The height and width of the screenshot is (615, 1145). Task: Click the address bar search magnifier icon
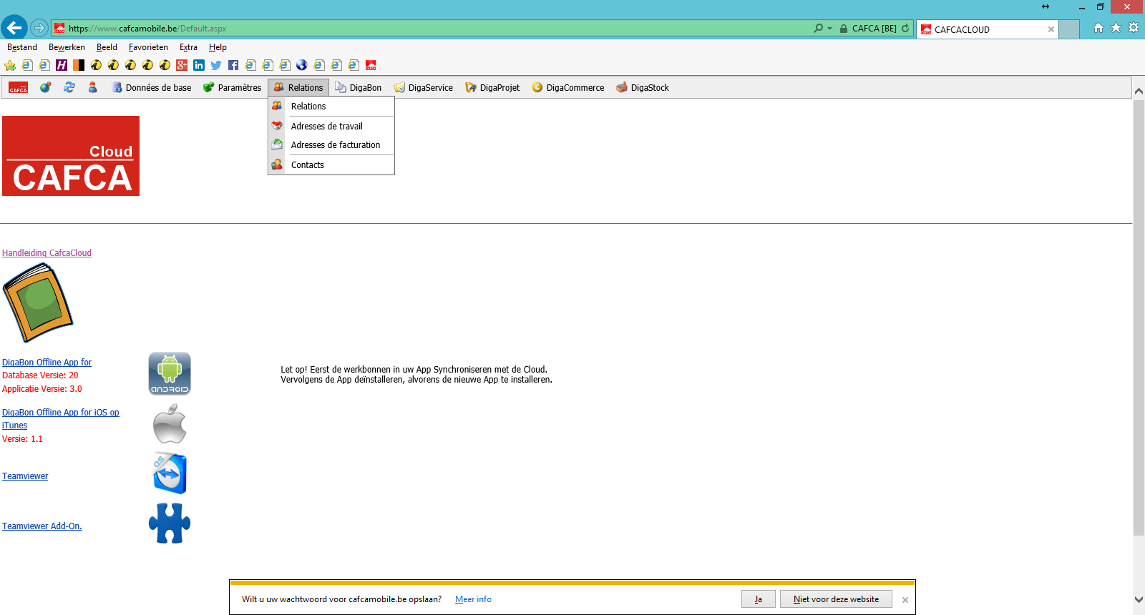tap(819, 29)
